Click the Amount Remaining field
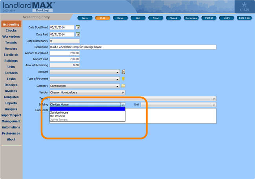 tap(65, 65)
